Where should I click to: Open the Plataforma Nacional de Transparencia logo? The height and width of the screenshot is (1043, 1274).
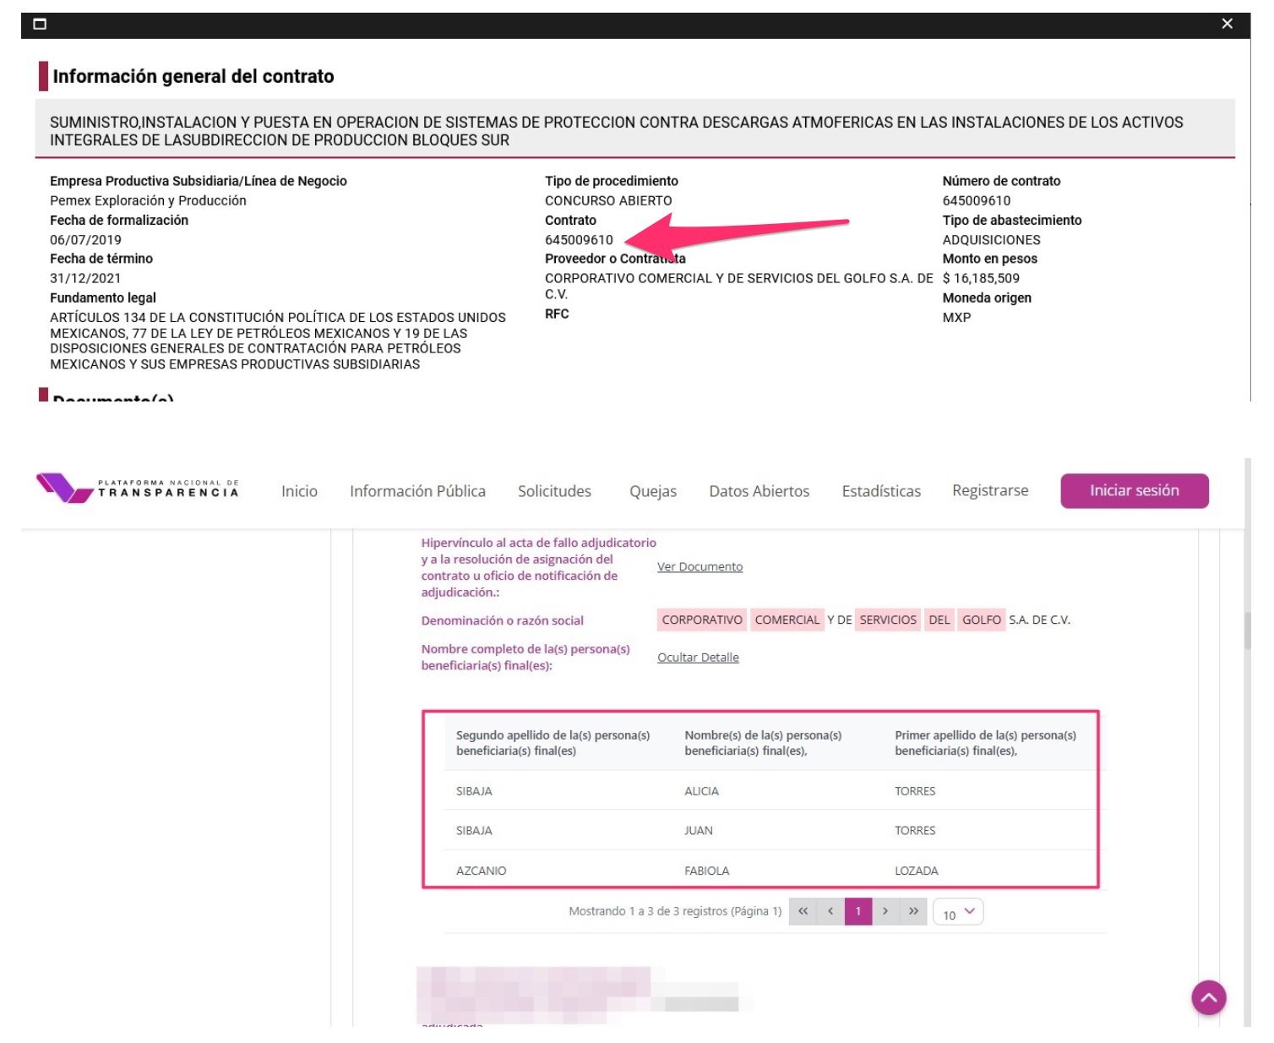pyautogui.click(x=138, y=488)
